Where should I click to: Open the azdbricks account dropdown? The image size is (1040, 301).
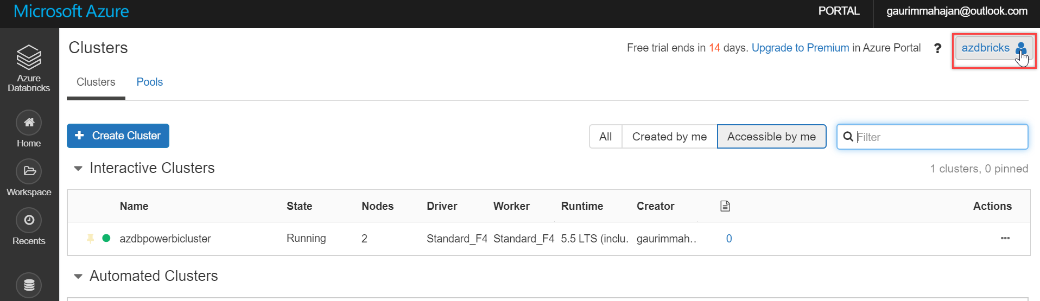(x=993, y=48)
